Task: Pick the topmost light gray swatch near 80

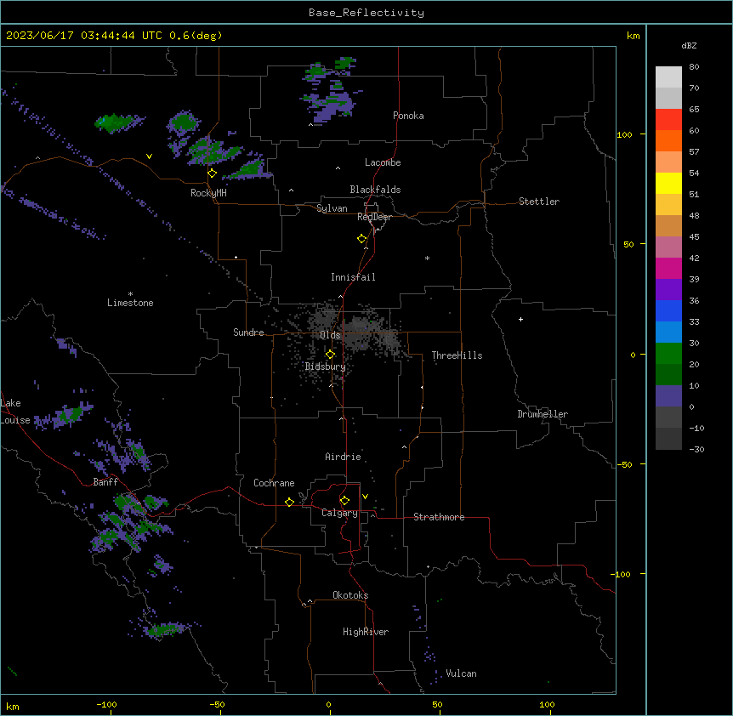Action: point(668,77)
